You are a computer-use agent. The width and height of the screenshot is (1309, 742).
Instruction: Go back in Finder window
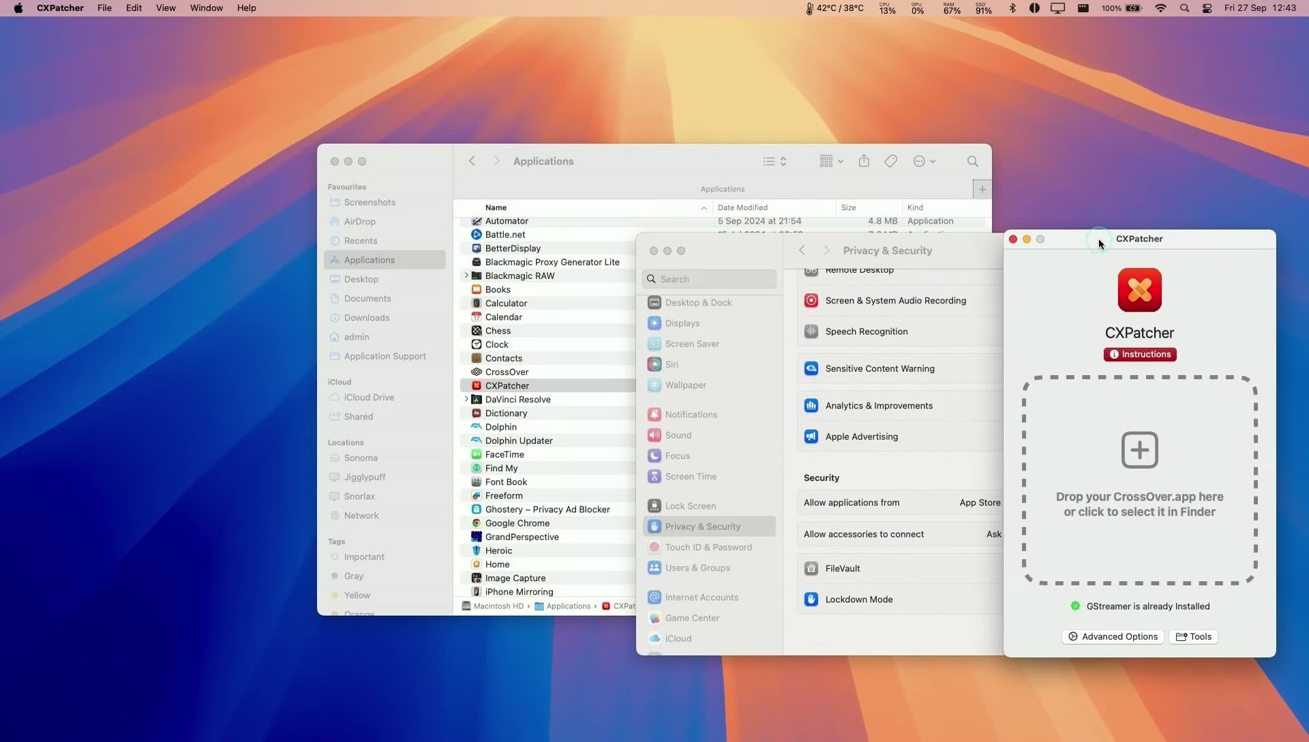click(x=472, y=161)
